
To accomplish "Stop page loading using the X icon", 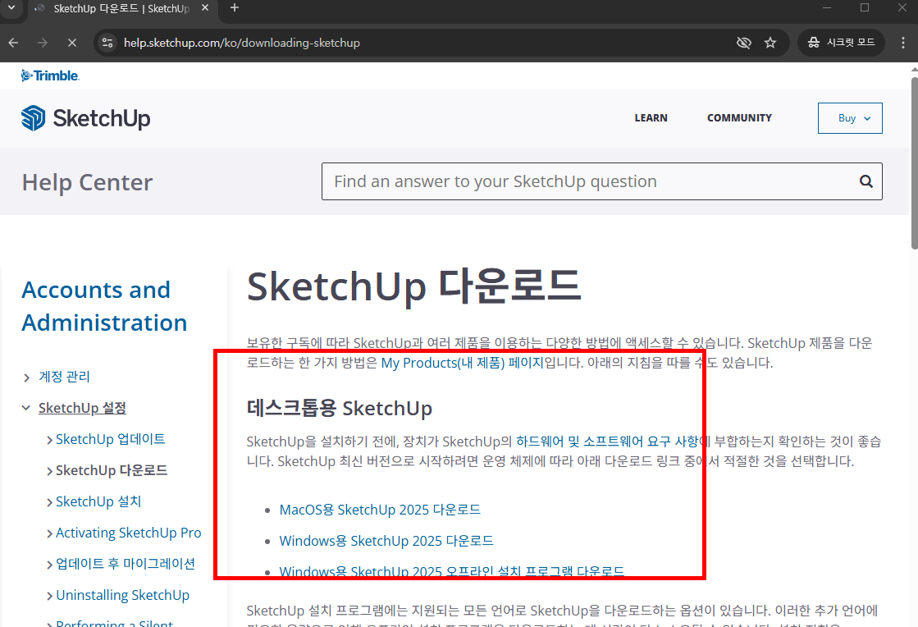I will pos(71,42).
